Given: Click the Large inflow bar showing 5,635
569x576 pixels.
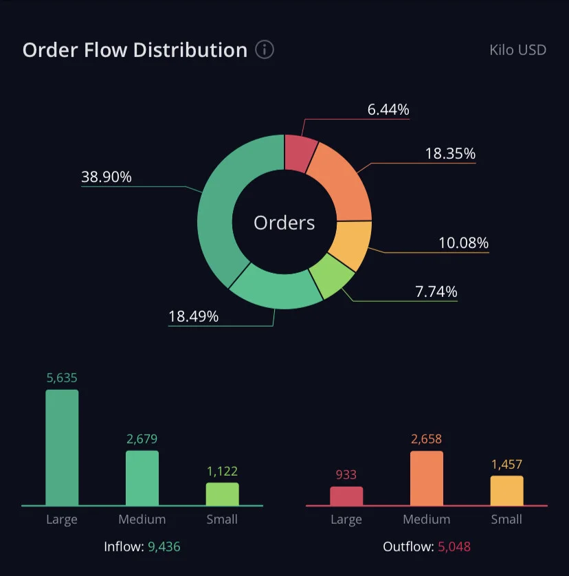Looking at the screenshot, I should pyautogui.click(x=62, y=447).
